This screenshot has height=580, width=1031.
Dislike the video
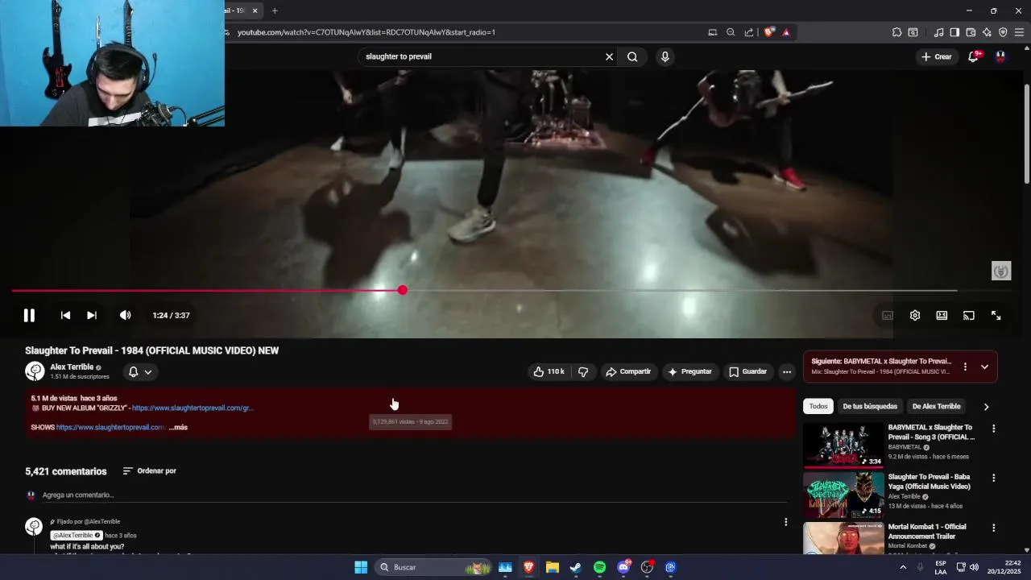pos(583,371)
